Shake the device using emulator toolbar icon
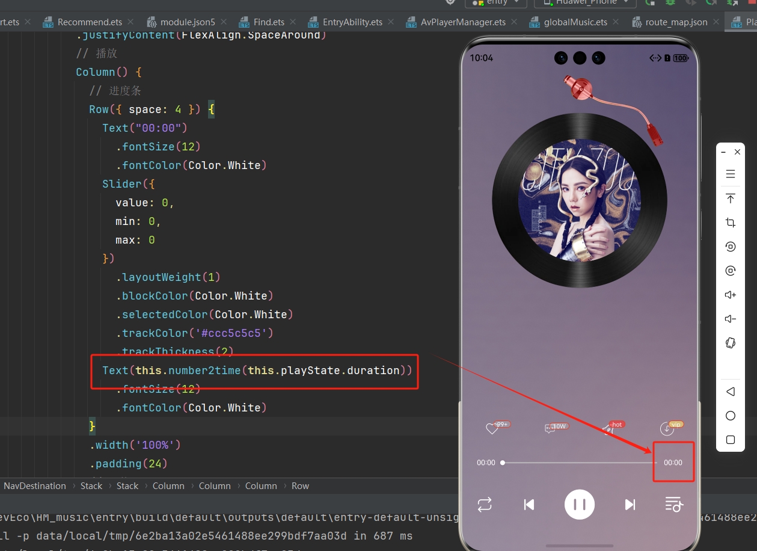757x551 pixels. pyautogui.click(x=731, y=343)
